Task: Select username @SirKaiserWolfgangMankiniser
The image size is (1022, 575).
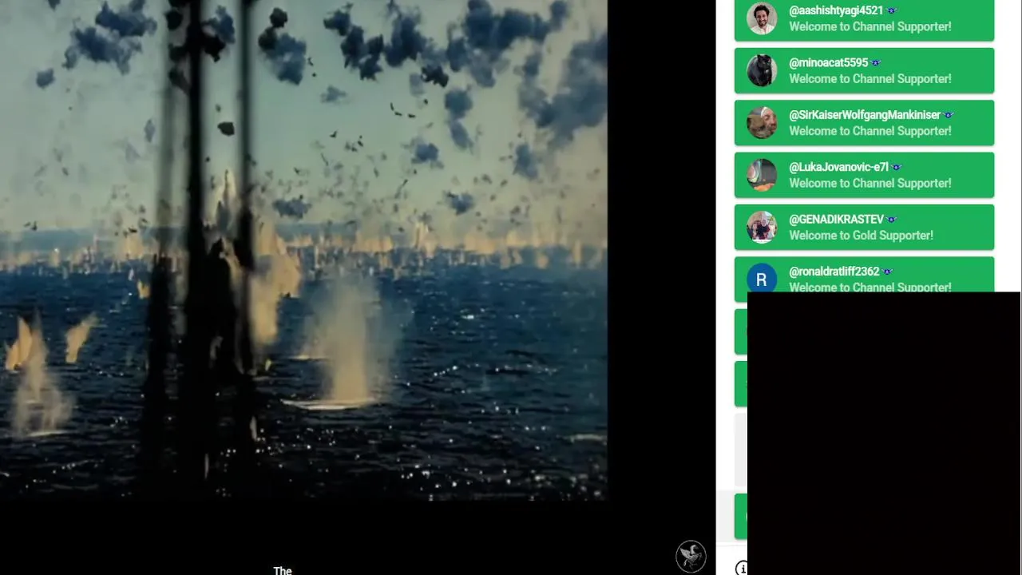Action: point(865,115)
